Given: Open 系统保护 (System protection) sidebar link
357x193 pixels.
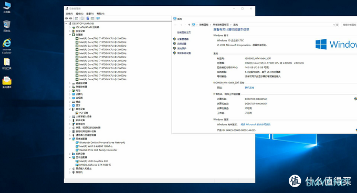Looking at the screenshot, I should [182, 48].
